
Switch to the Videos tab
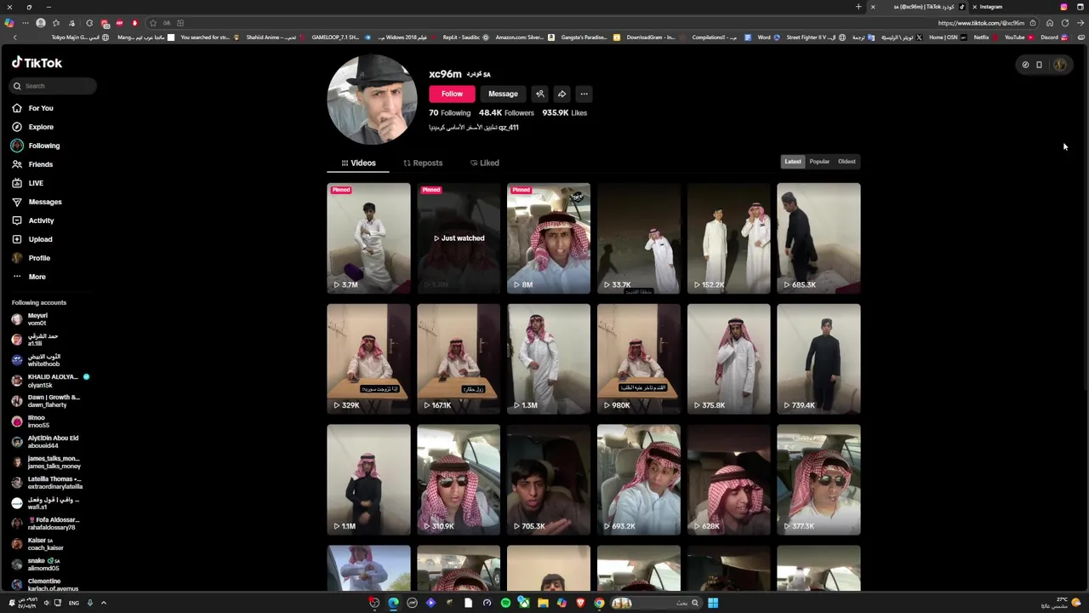point(358,163)
